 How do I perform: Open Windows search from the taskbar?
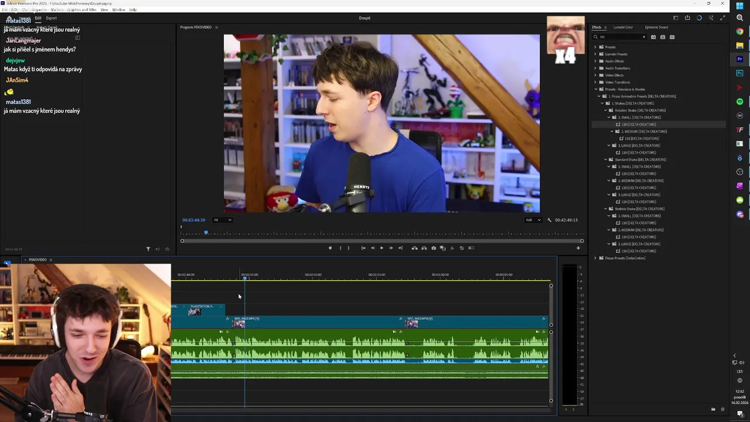tap(740, 18)
